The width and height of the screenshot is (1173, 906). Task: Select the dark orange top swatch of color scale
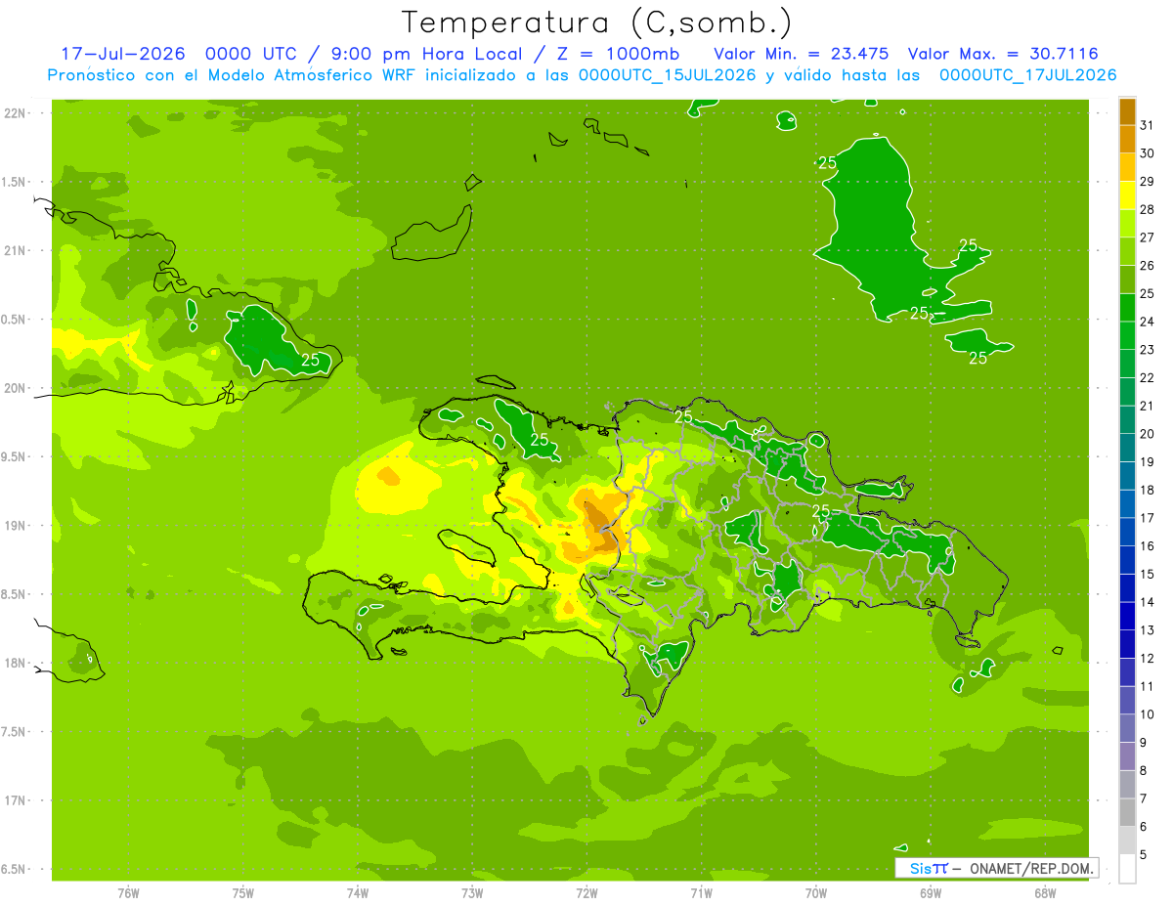pyautogui.click(x=1127, y=112)
